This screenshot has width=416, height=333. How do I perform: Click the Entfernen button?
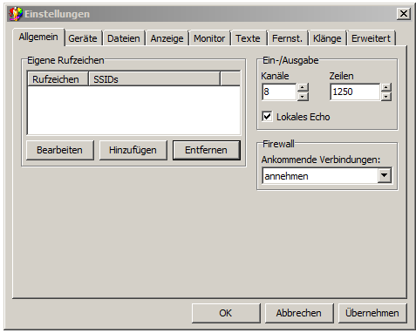pos(207,150)
